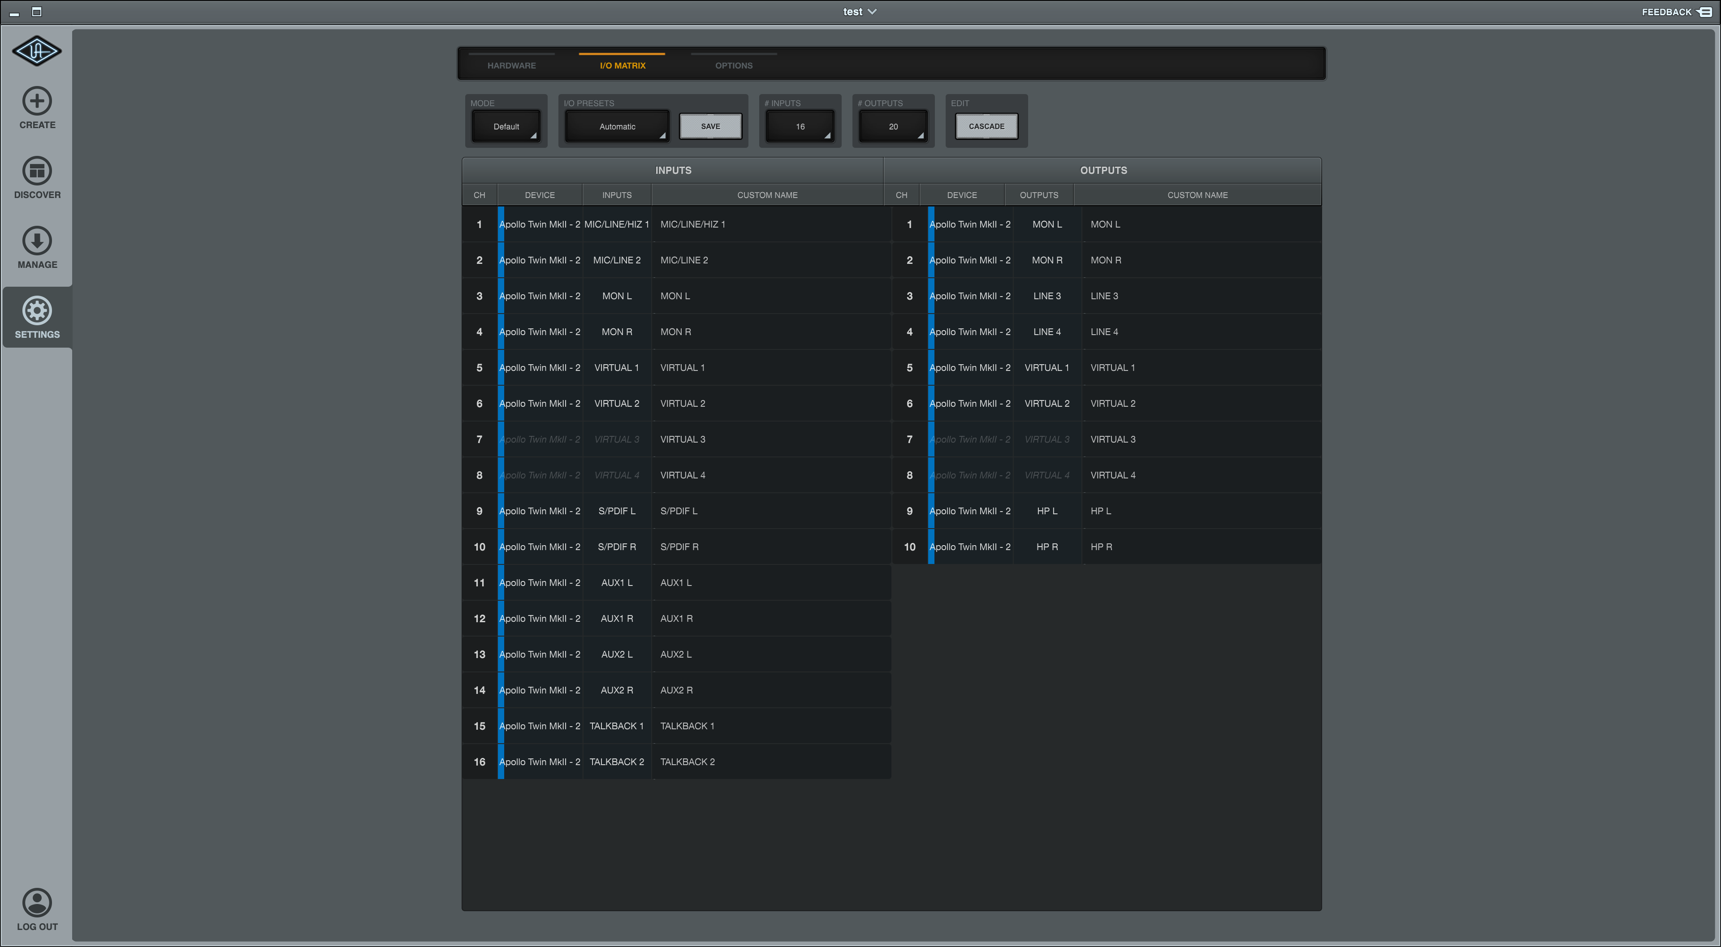Switch to the Options tab
Screen dimensions: 1721x947
click(x=734, y=65)
